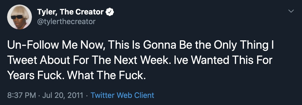Select the Jul 20, 2011 date
This screenshot has width=302, height=105.
(62, 95)
